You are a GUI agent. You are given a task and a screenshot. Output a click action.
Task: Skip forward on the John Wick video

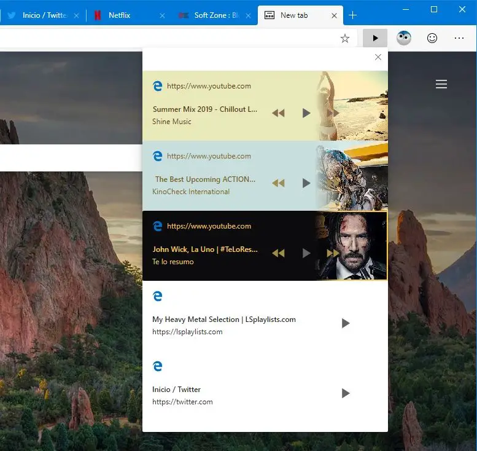click(333, 253)
